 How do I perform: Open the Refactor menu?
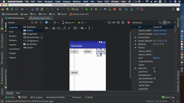point(77,2)
